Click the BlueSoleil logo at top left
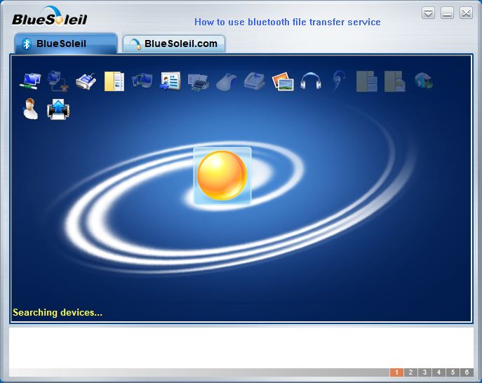 coord(50,16)
